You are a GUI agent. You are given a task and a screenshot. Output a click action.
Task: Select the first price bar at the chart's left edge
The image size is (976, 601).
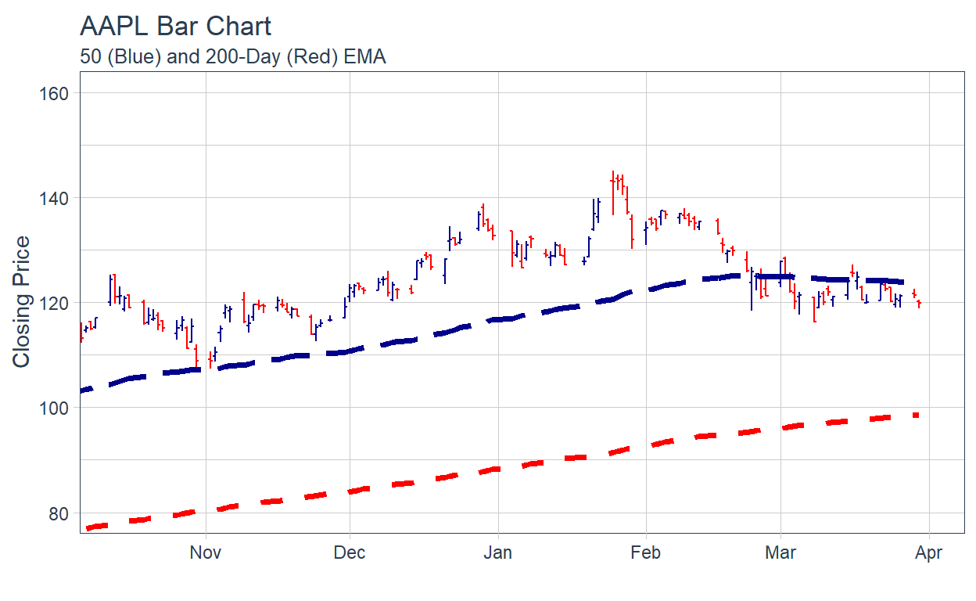tap(81, 333)
